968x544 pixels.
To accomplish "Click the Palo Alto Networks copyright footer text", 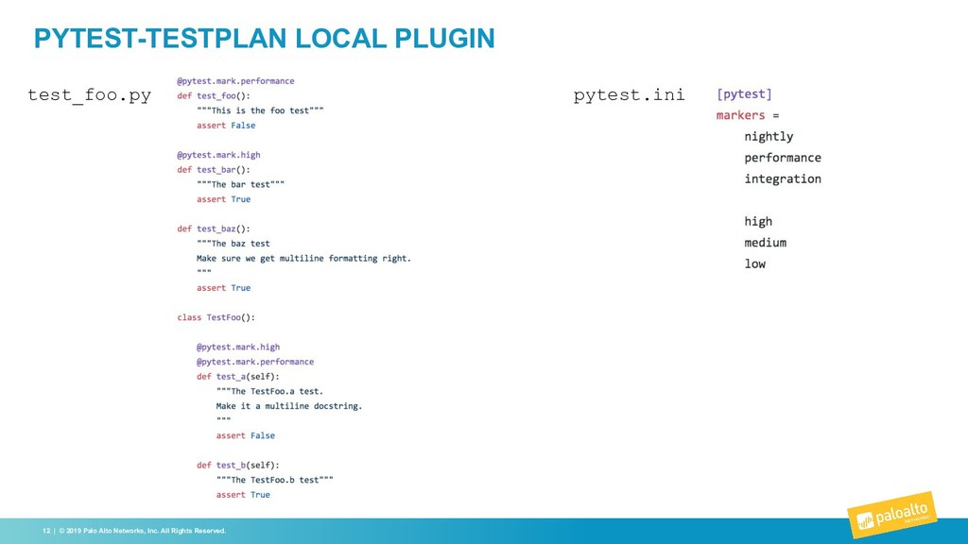I will tap(143, 531).
